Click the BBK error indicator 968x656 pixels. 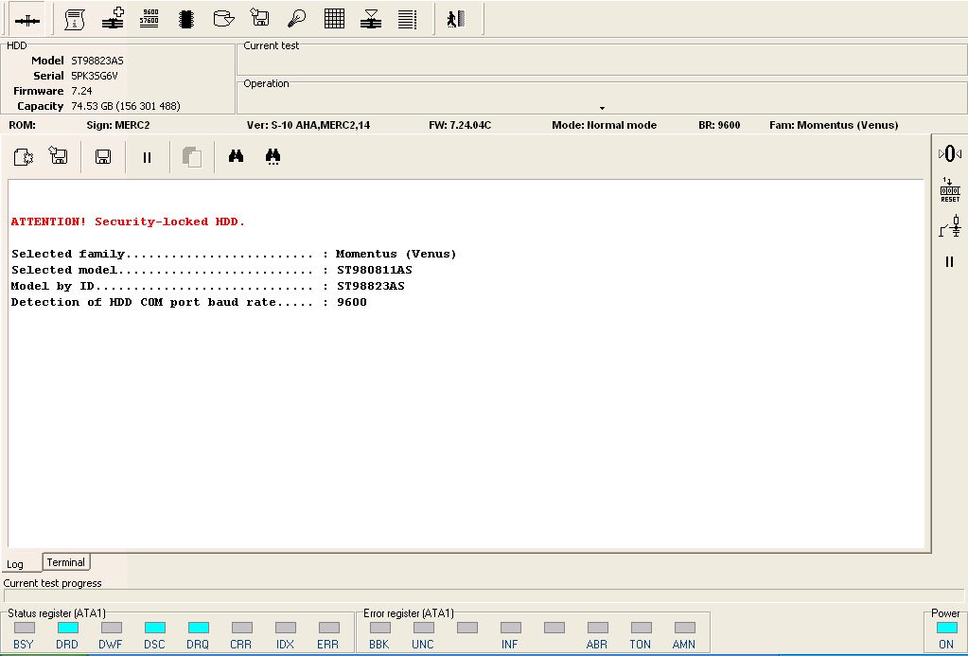click(380, 628)
